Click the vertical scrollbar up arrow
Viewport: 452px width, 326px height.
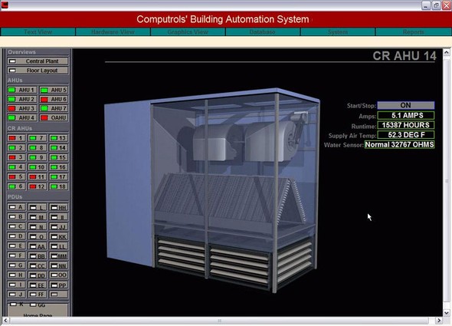446,53
